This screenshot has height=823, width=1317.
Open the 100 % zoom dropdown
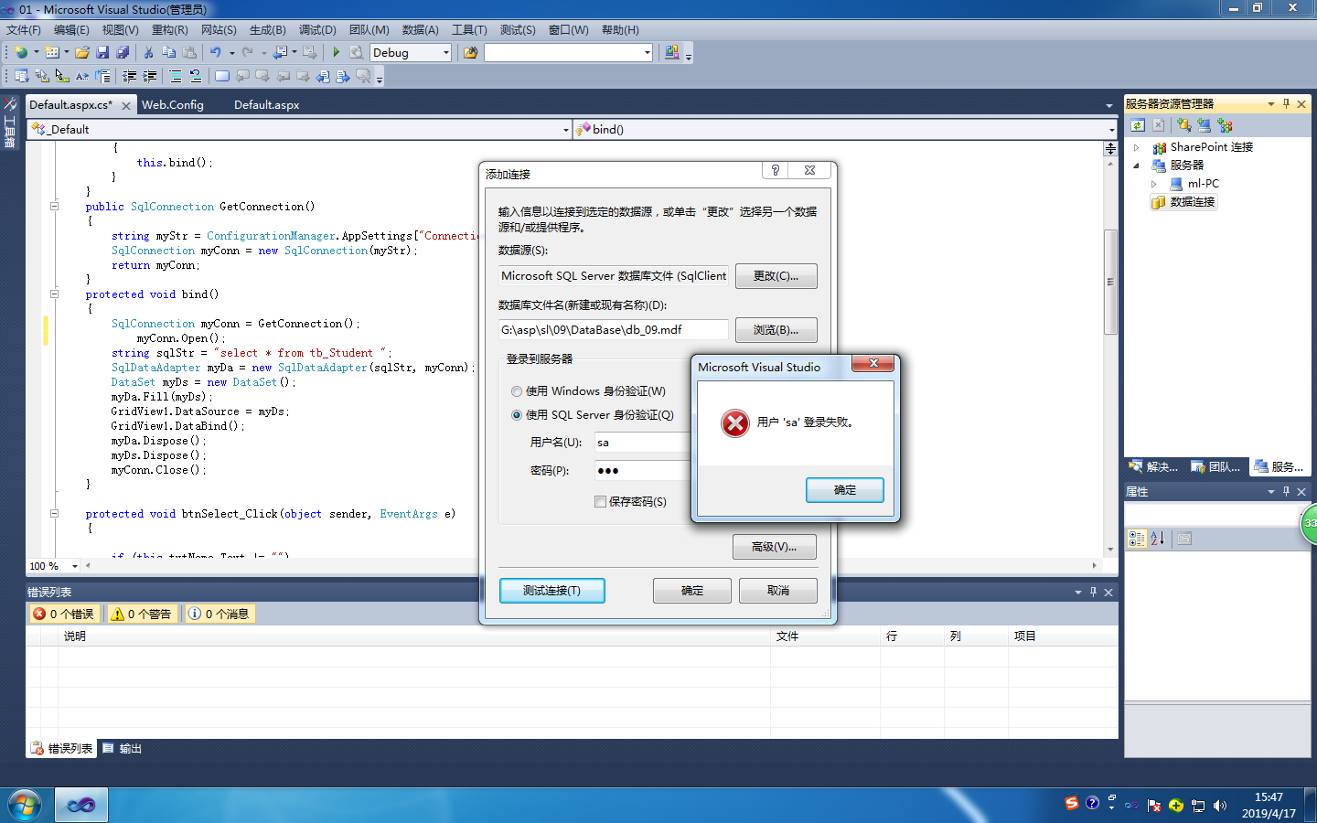click(75, 566)
